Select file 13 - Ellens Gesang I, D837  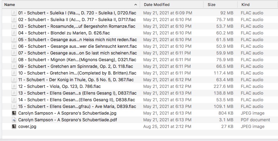(x=140, y=93)
